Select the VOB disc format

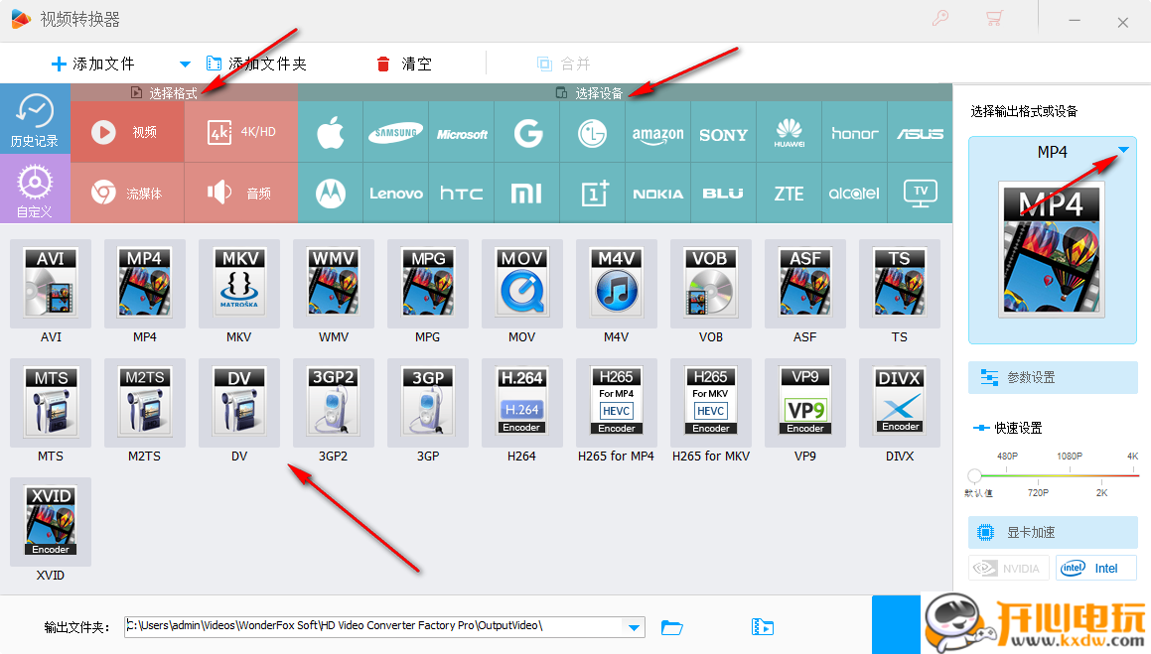tap(711, 284)
